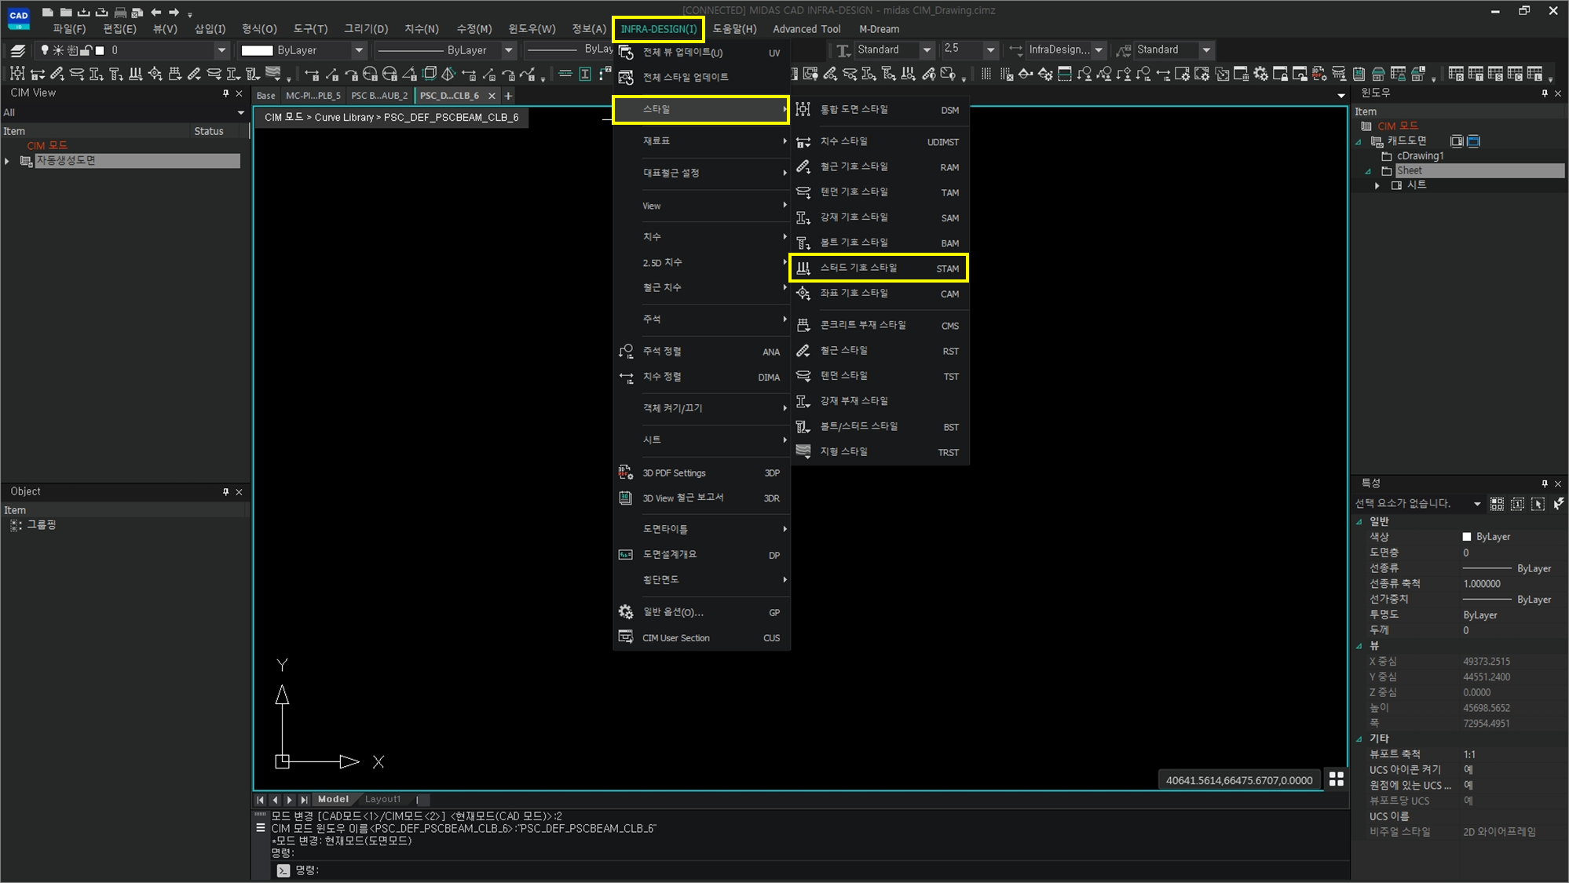The image size is (1569, 883).
Task: Click the new file icon in title bar
Action: pyautogui.click(x=48, y=12)
